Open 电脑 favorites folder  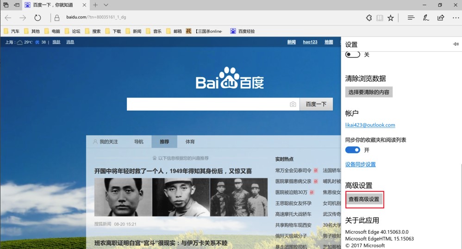click(x=52, y=31)
